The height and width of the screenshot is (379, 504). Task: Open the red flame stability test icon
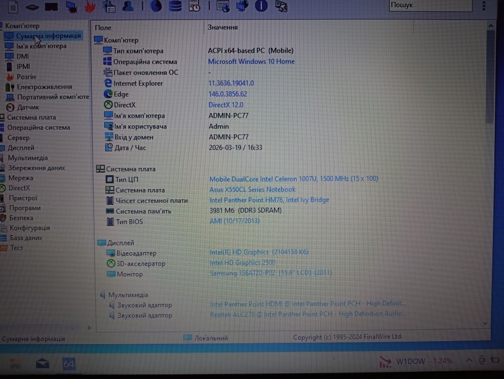(90, 7)
